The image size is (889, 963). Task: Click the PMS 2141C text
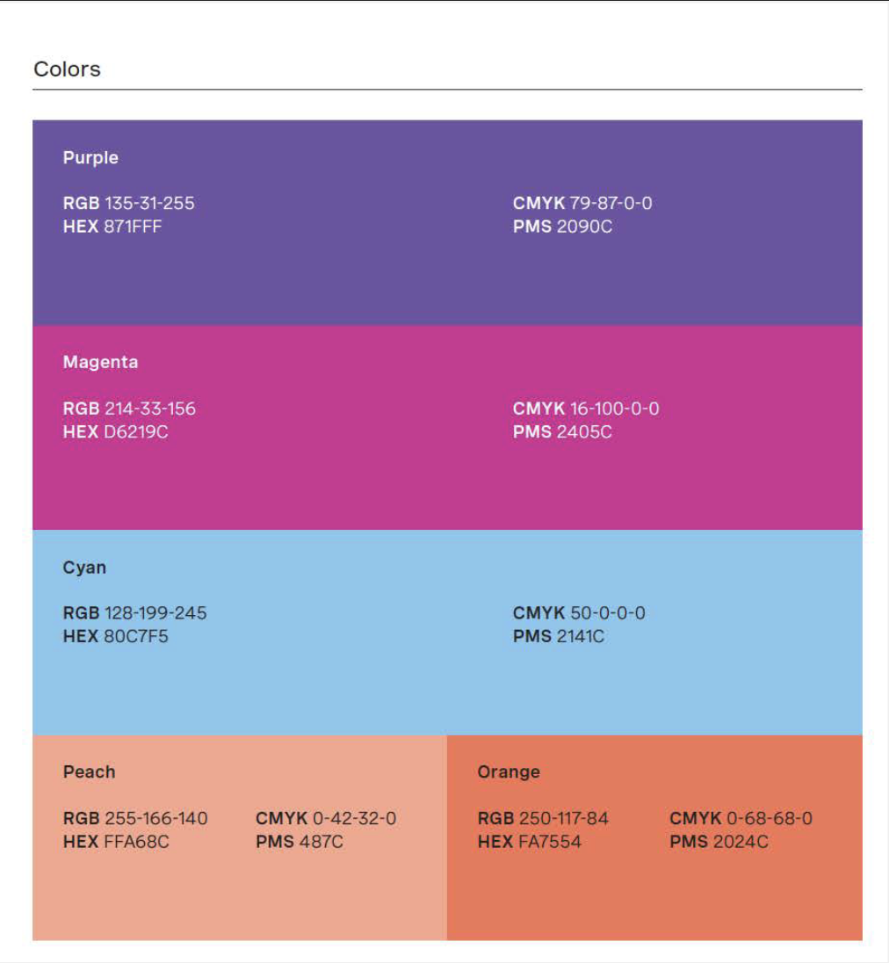pyautogui.click(x=559, y=636)
